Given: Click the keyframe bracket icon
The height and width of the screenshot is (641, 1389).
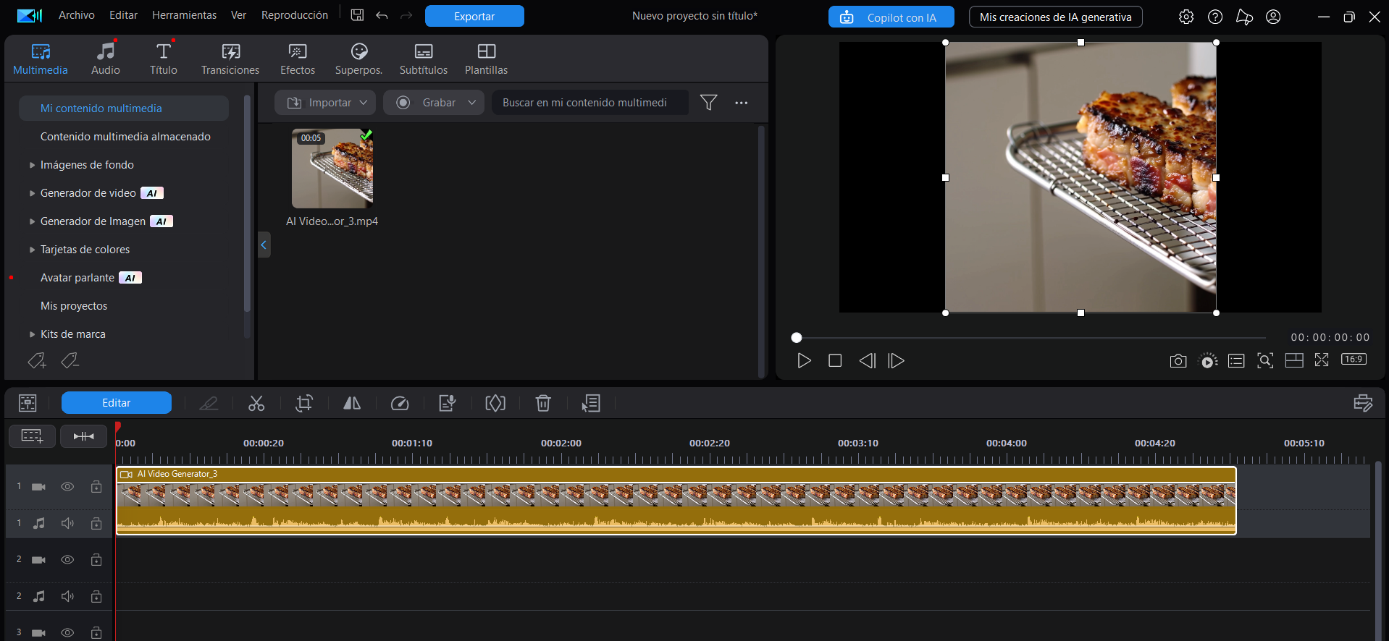Looking at the screenshot, I should [x=495, y=403].
